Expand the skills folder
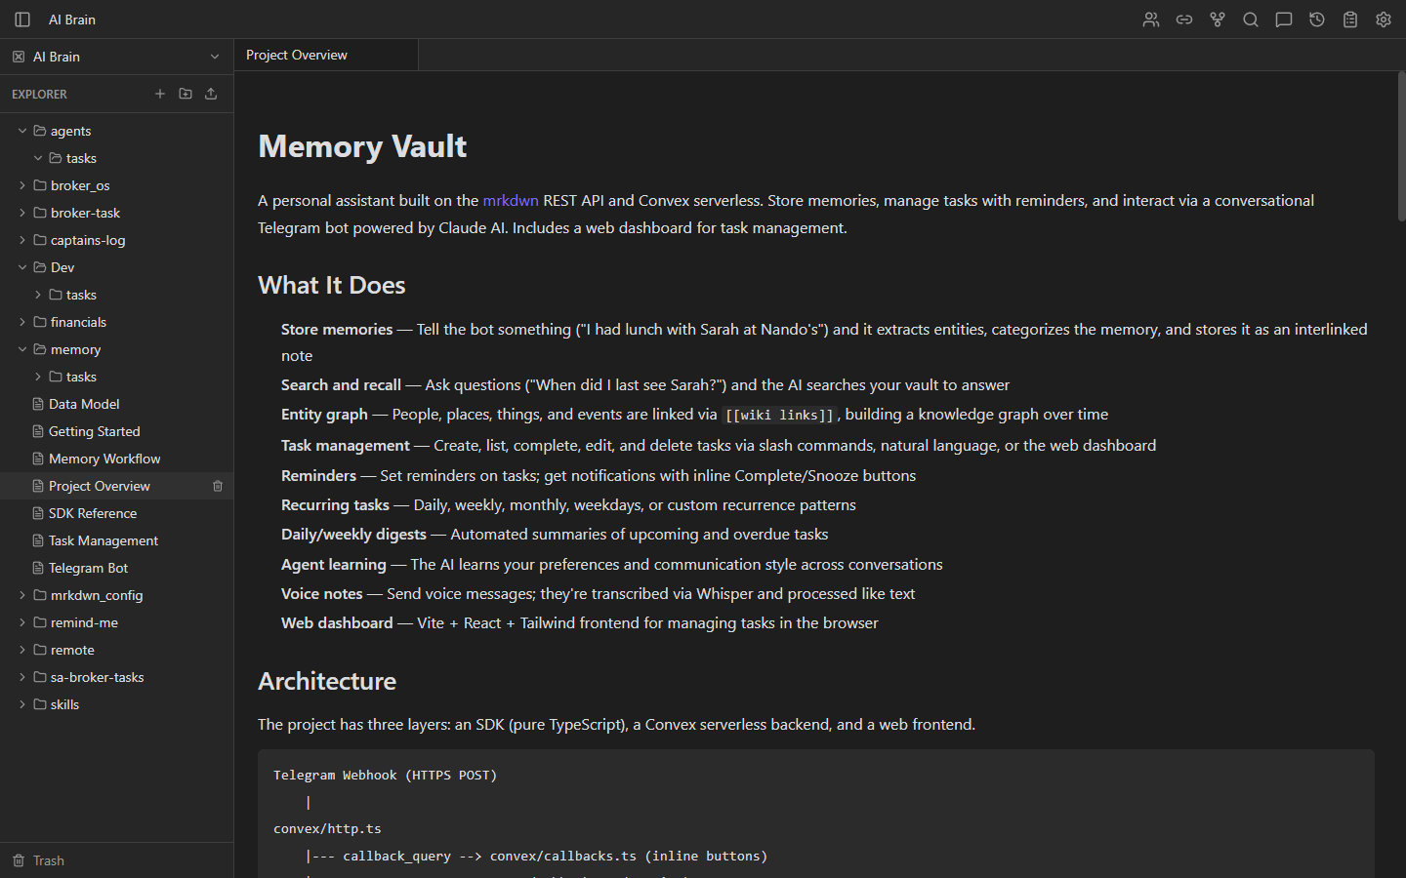 pyautogui.click(x=21, y=703)
